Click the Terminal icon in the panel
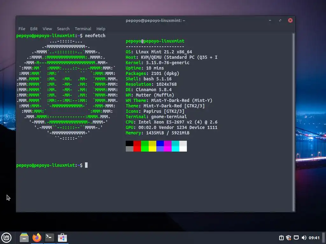Image resolution: width=326 pixels, height=244 pixels. (49, 238)
